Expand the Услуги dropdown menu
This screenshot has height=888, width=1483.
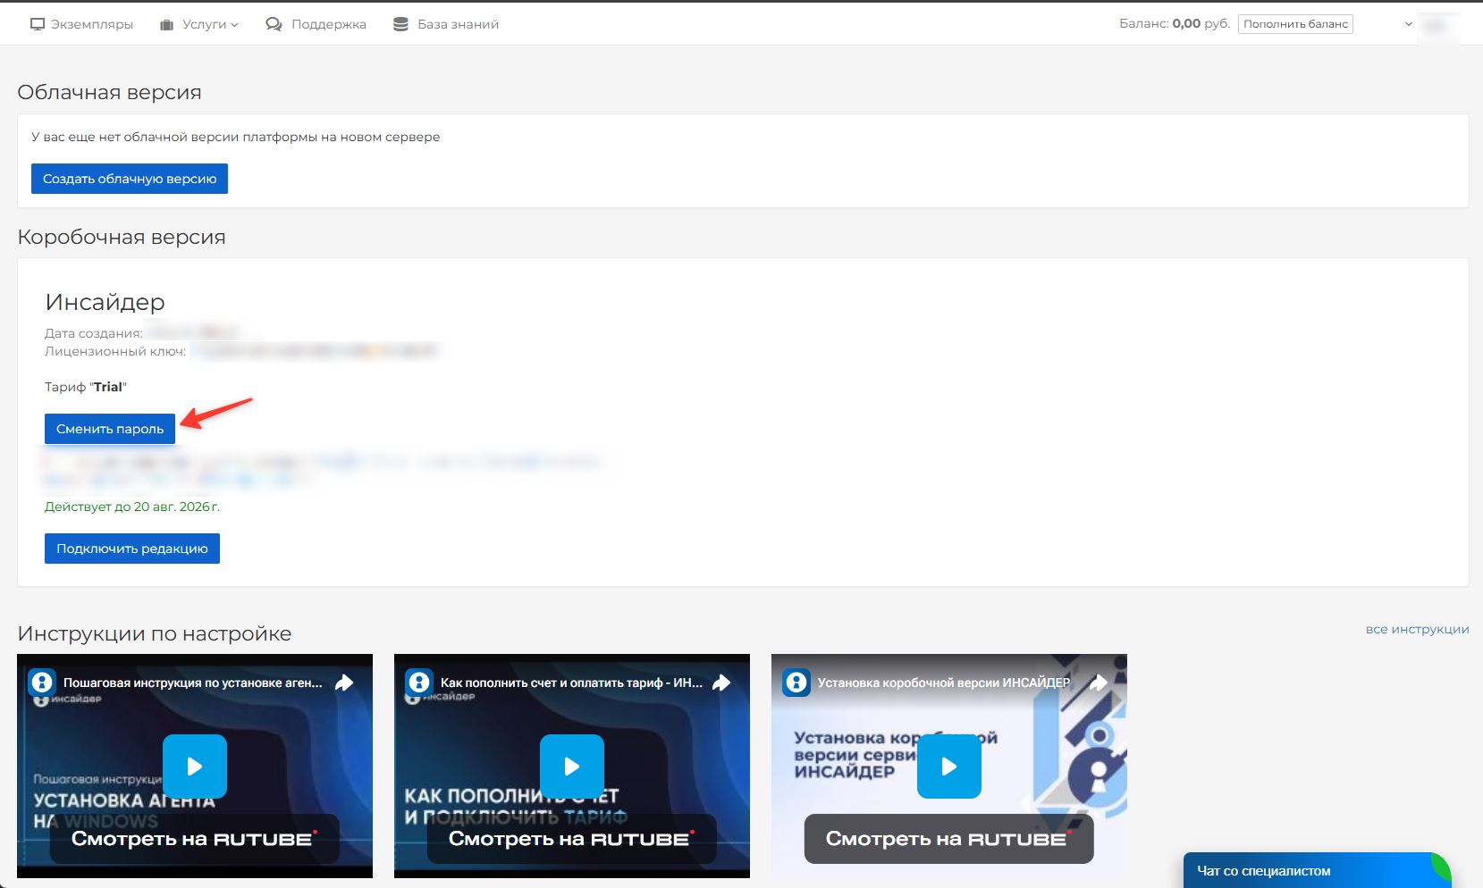[x=199, y=24]
